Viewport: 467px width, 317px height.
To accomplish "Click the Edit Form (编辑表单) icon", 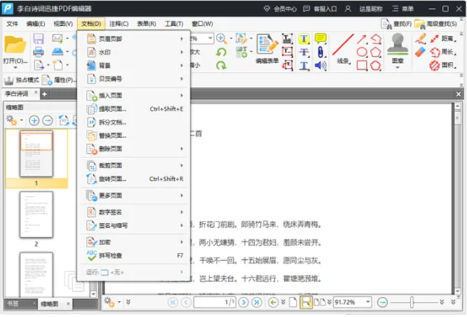I will [x=267, y=48].
